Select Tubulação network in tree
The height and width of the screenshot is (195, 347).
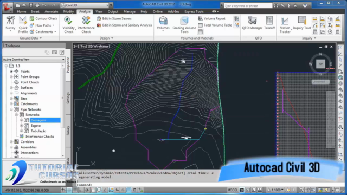click(38, 131)
